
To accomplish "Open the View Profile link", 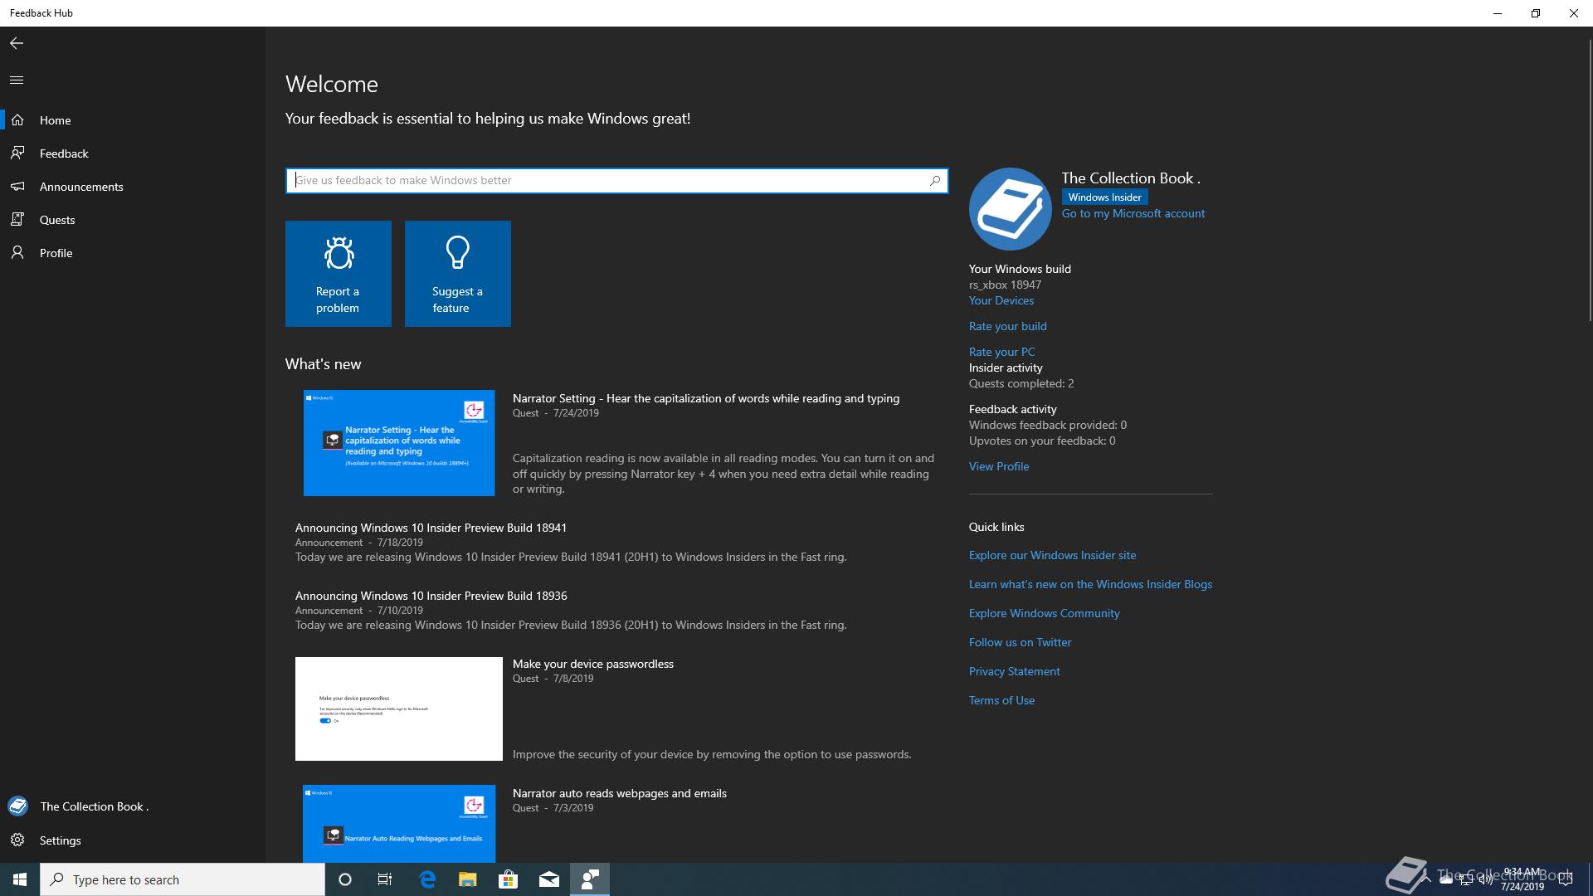I will pos(998,466).
